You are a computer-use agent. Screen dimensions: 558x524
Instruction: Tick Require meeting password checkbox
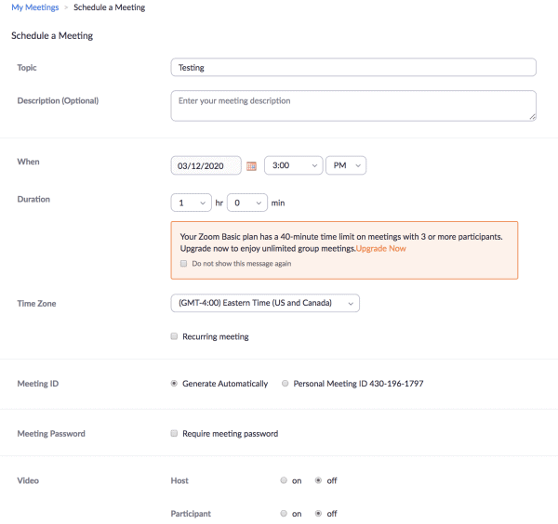click(x=174, y=433)
